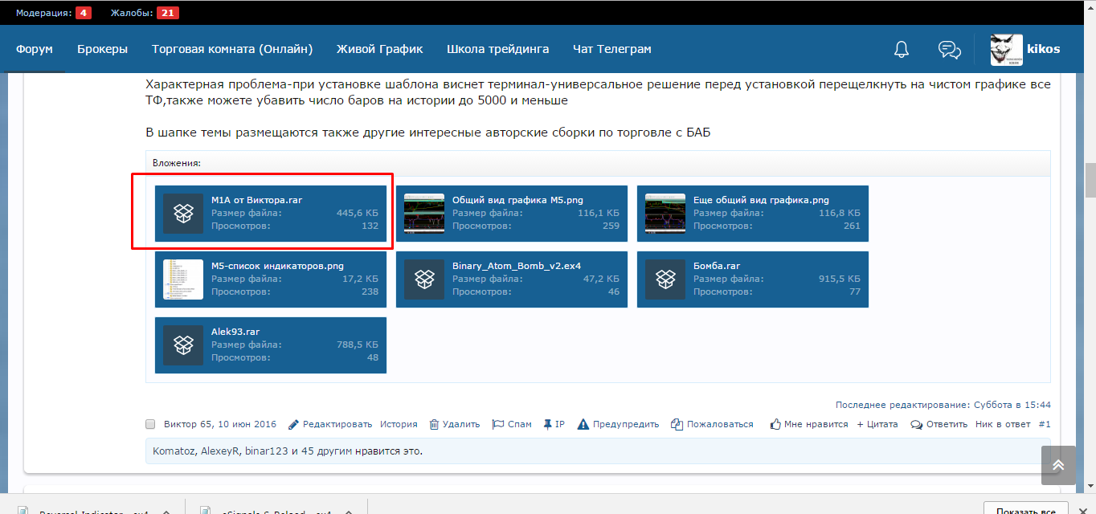Click Редактировать to edit the post
The image size is (1096, 514).
point(337,424)
